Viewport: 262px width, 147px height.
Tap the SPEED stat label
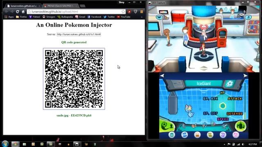click(x=223, y=119)
